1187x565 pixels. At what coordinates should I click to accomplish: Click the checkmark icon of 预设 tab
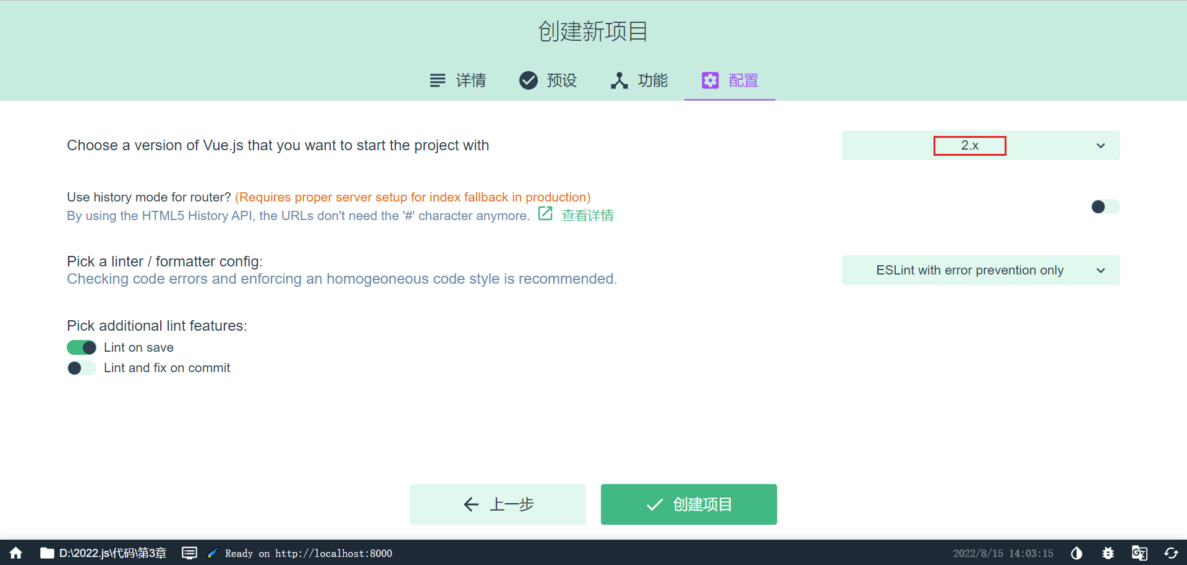[529, 80]
